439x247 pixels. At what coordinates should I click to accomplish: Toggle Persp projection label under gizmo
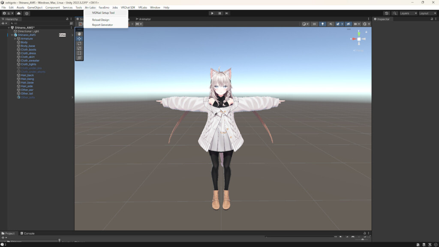tap(358, 51)
